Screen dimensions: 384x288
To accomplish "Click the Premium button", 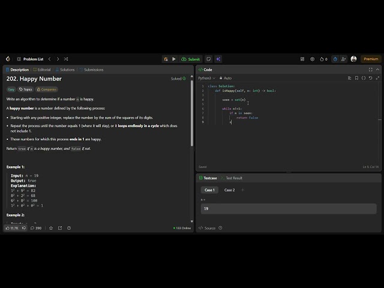I will [x=371, y=59].
